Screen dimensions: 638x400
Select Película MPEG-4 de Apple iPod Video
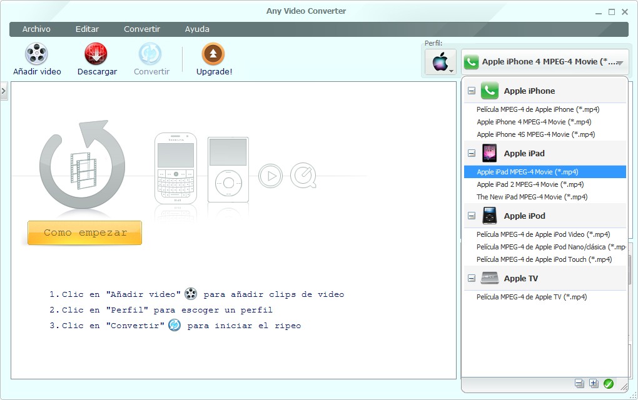pos(545,234)
